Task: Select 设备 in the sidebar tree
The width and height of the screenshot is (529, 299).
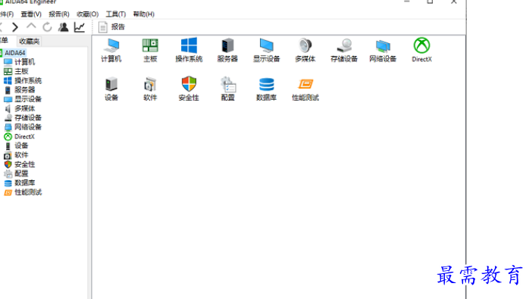Action: pyautogui.click(x=16, y=145)
